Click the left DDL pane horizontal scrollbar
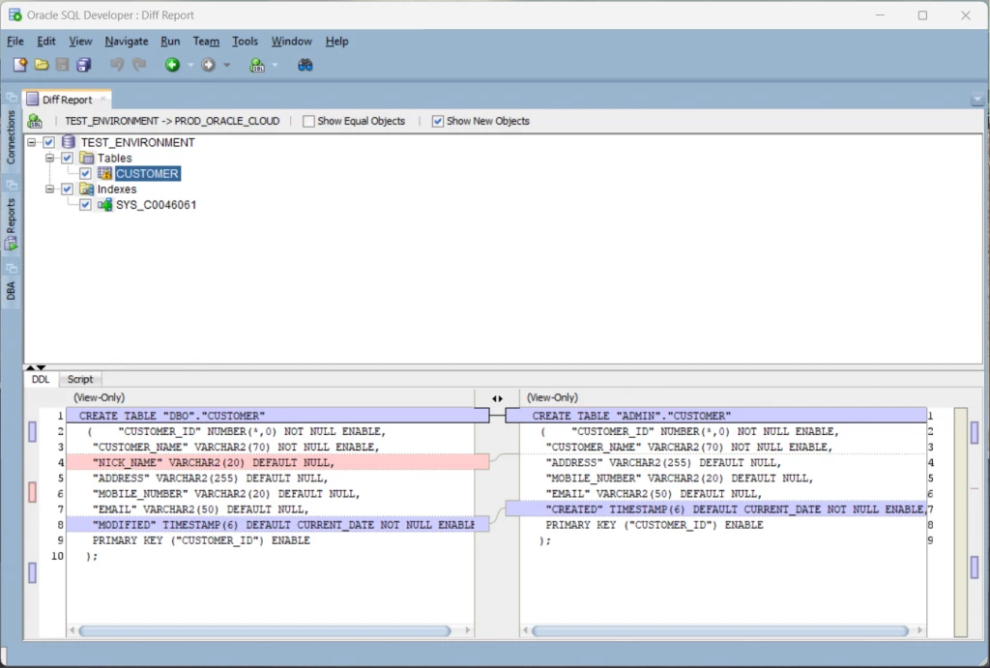Viewport: 990px width, 668px height. pyautogui.click(x=265, y=630)
